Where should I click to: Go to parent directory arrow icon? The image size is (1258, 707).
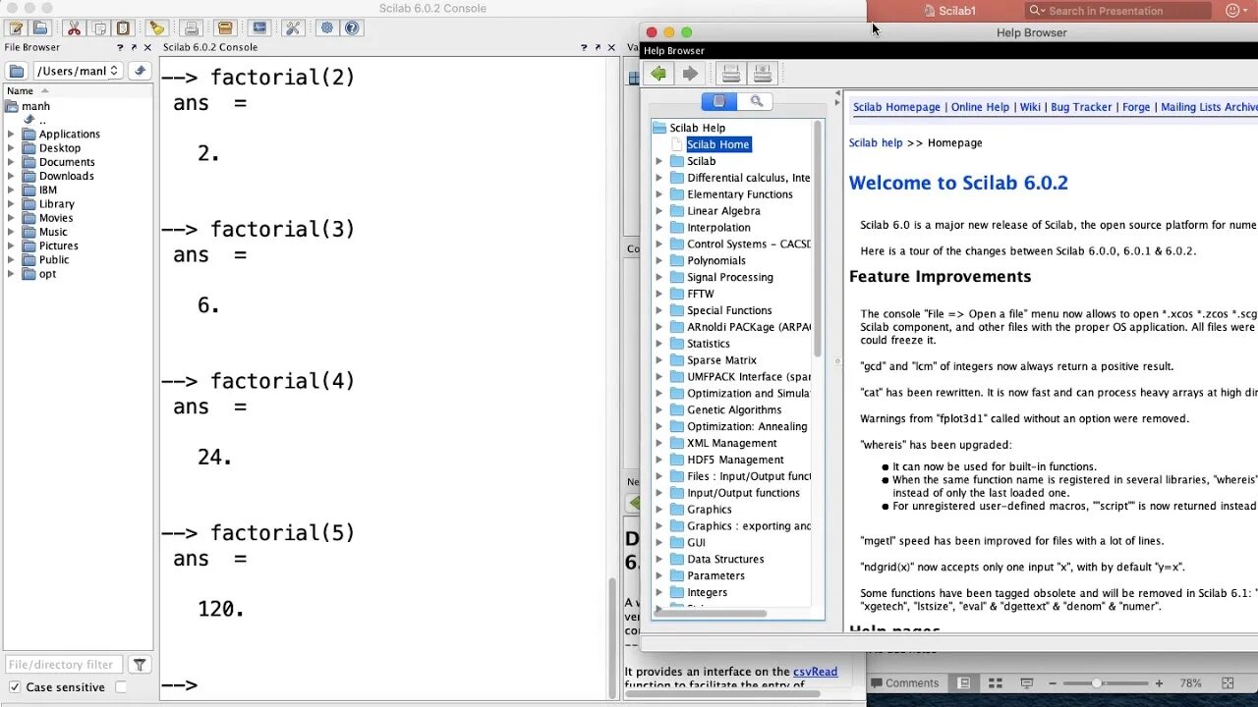[x=140, y=71]
